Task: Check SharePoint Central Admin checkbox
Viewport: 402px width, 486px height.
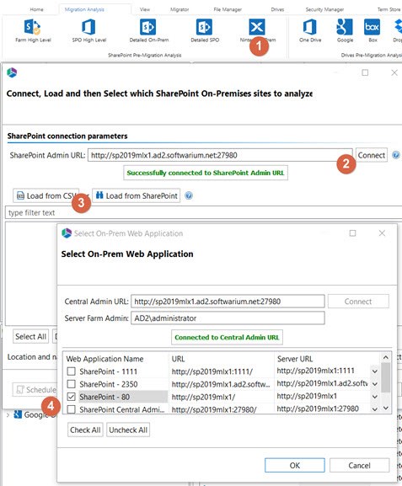Action: coord(72,409)
